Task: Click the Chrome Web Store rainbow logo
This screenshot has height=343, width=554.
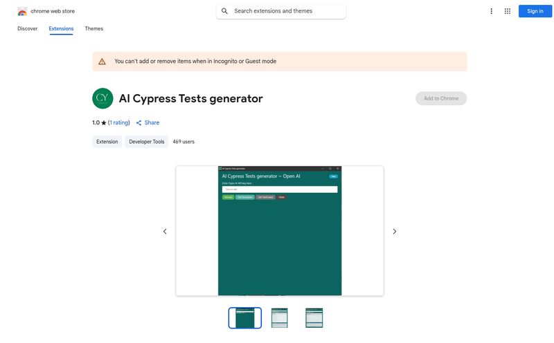Action: (22, 11)
